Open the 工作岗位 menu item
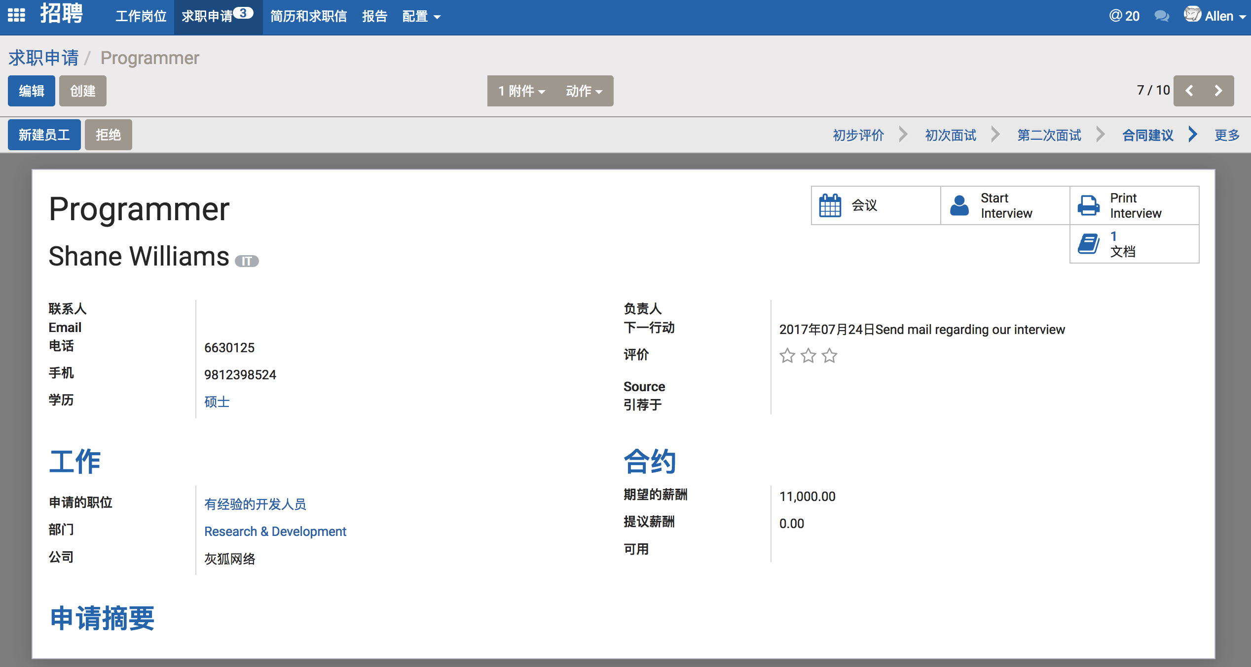This screenshot has width=1251, height=667. (141, 16)
